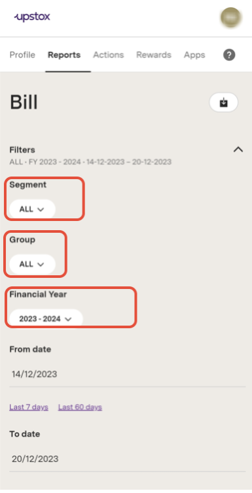Go to the Actions tab

point(109,55)
